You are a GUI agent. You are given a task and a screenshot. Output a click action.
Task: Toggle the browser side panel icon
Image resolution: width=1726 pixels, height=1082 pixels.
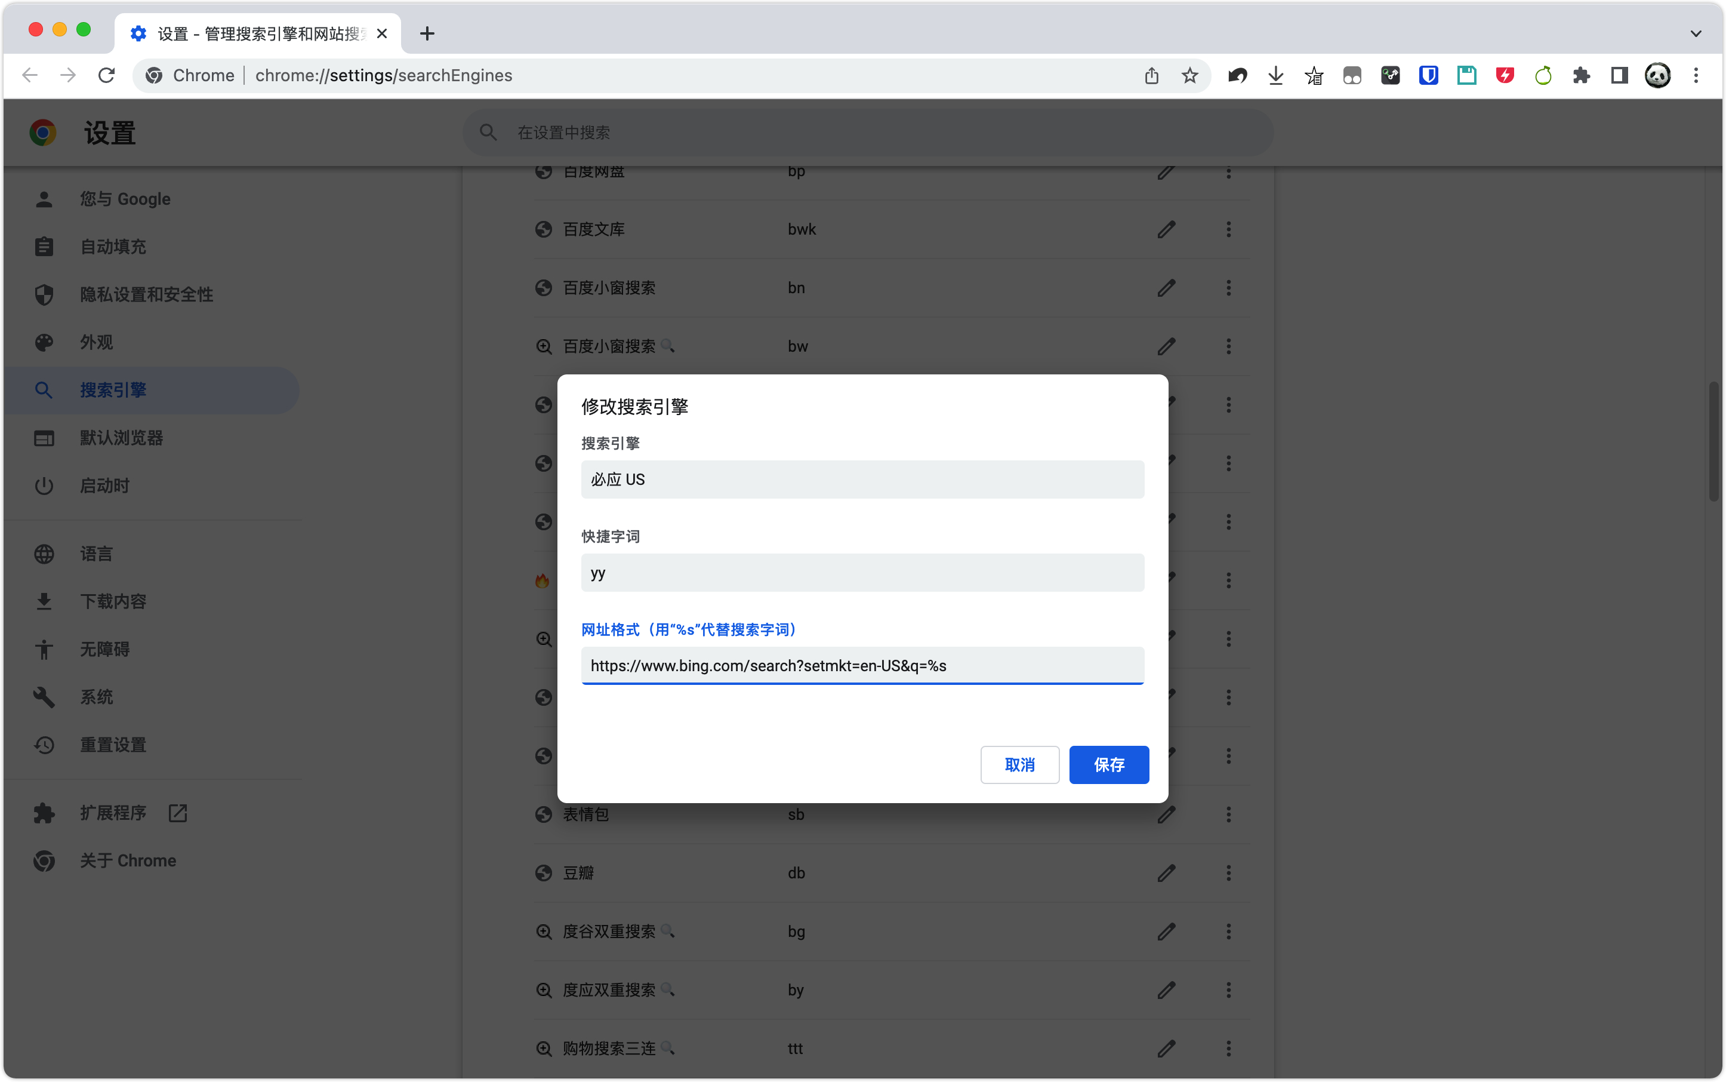coord(1619,75)
